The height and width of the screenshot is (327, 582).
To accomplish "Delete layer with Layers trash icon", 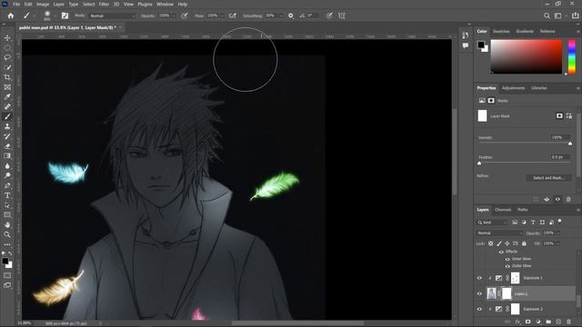I will coord(568,322).
